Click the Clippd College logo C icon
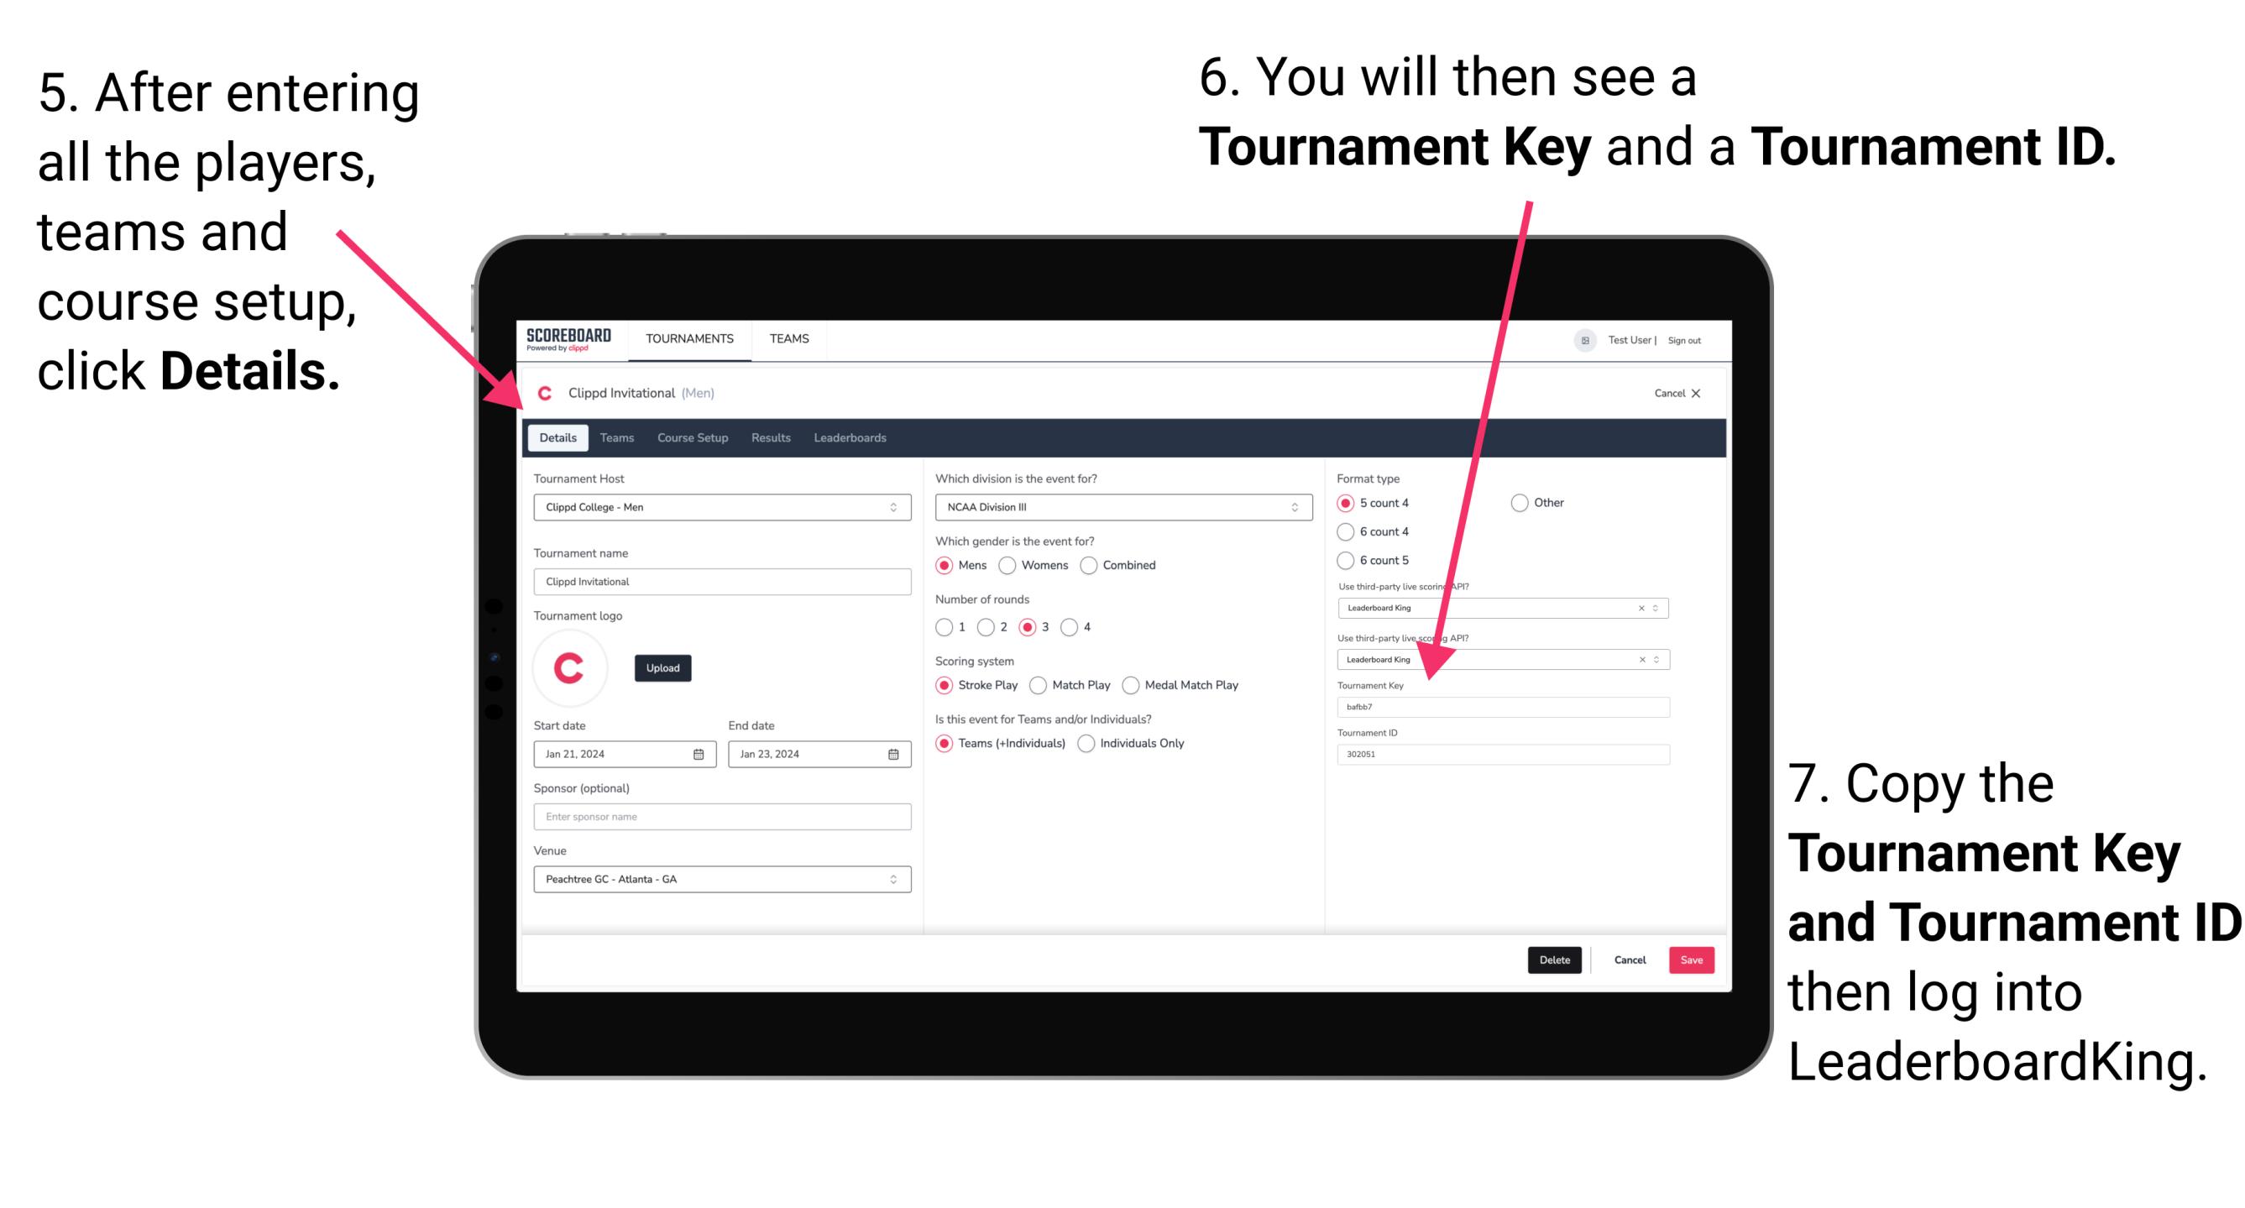 (571, 668)
